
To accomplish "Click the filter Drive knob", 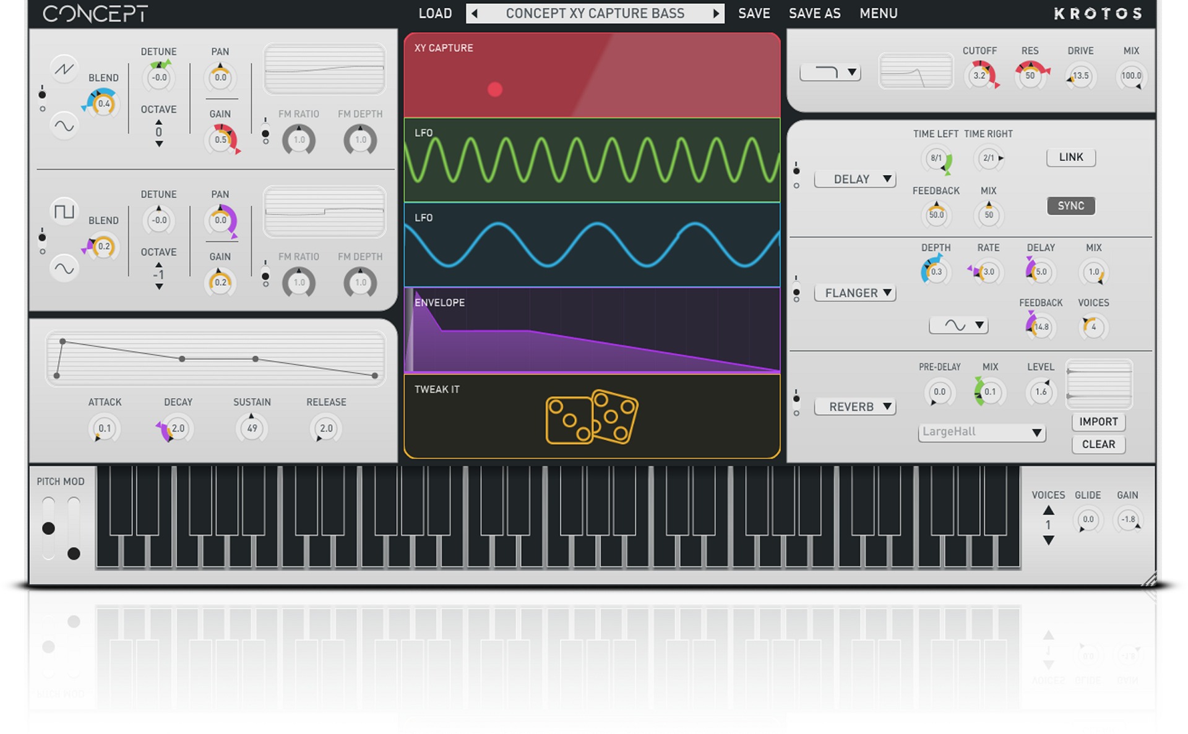I will [1080, 76].
